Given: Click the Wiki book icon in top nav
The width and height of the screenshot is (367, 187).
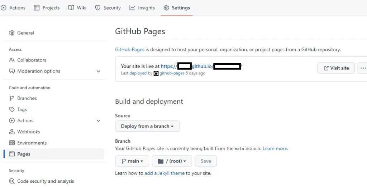Looking at the screenshot, I should click(x=71, y=8).
